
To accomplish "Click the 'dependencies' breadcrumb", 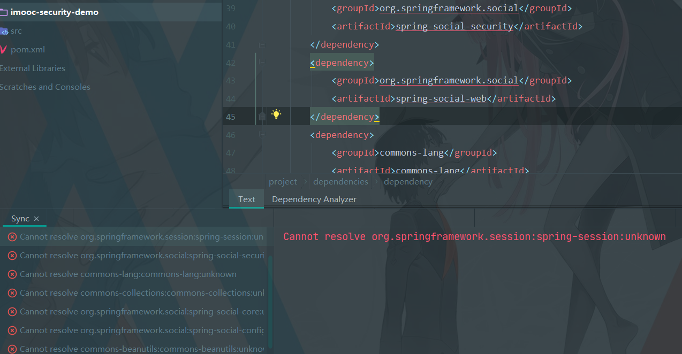I will coord(340,182).
